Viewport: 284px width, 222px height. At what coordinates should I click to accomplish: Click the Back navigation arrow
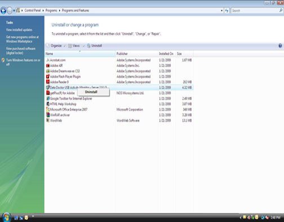coord(3,11)
